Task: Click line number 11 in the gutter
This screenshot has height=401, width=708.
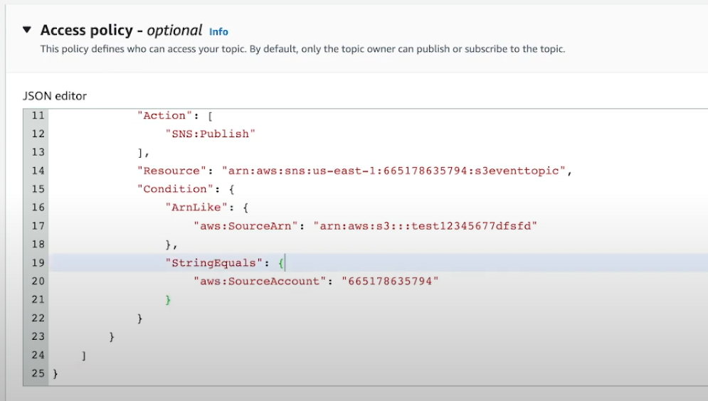Action: click(x=38, y=115)
